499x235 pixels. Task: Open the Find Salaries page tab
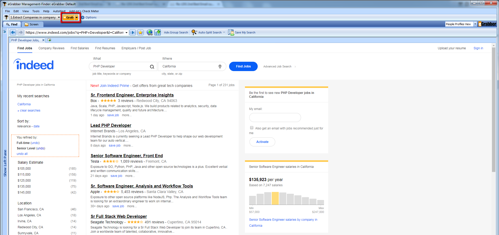click(80, 48)
